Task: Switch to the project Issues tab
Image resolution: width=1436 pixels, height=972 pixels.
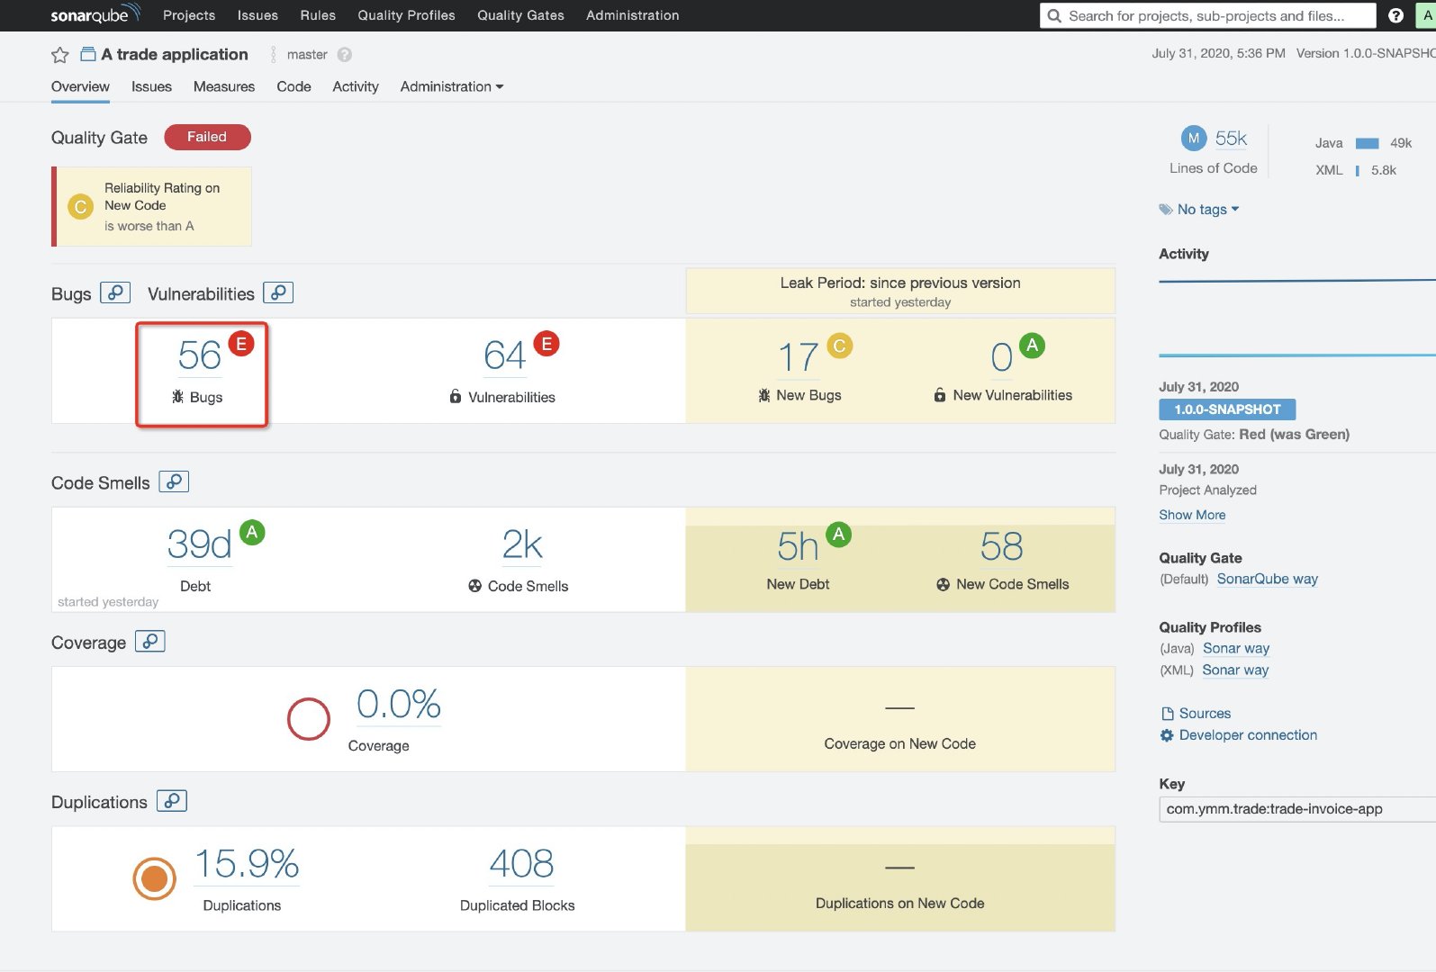Action: pyautogui.click(x=151, y=86)
